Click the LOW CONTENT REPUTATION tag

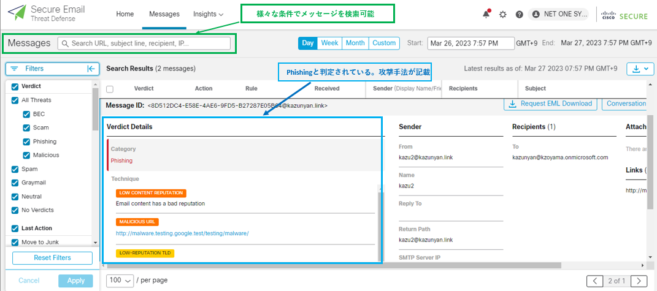[x=152, y=193]
